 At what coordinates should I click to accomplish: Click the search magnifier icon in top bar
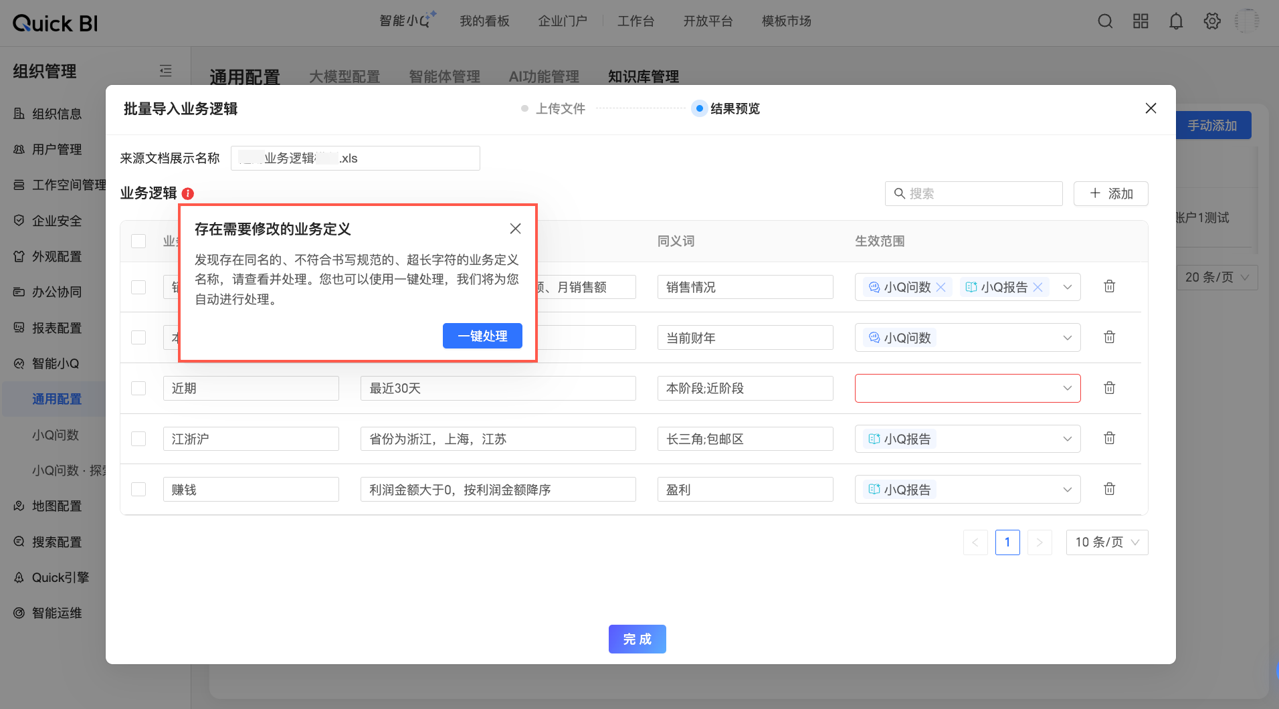click(1105, 21)
